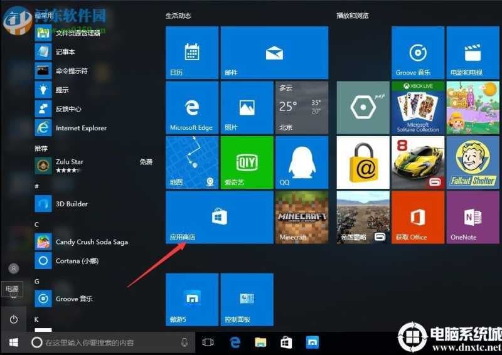
Task: Open the hexagon icon gray tile
Action: pyautogui.click(x=363, y=107)
